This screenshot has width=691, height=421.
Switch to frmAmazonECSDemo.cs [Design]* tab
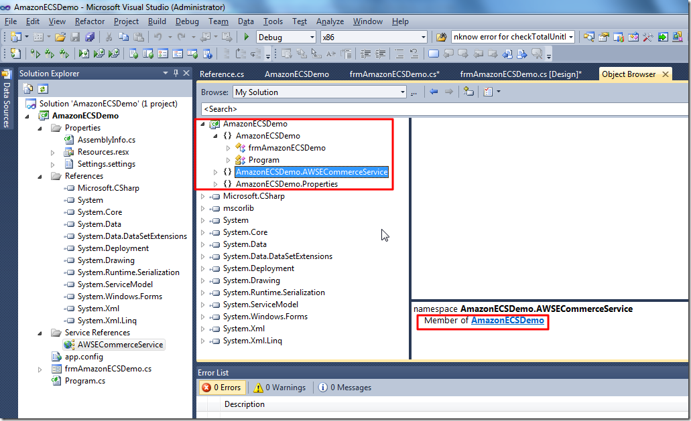(x=521, y=74)
